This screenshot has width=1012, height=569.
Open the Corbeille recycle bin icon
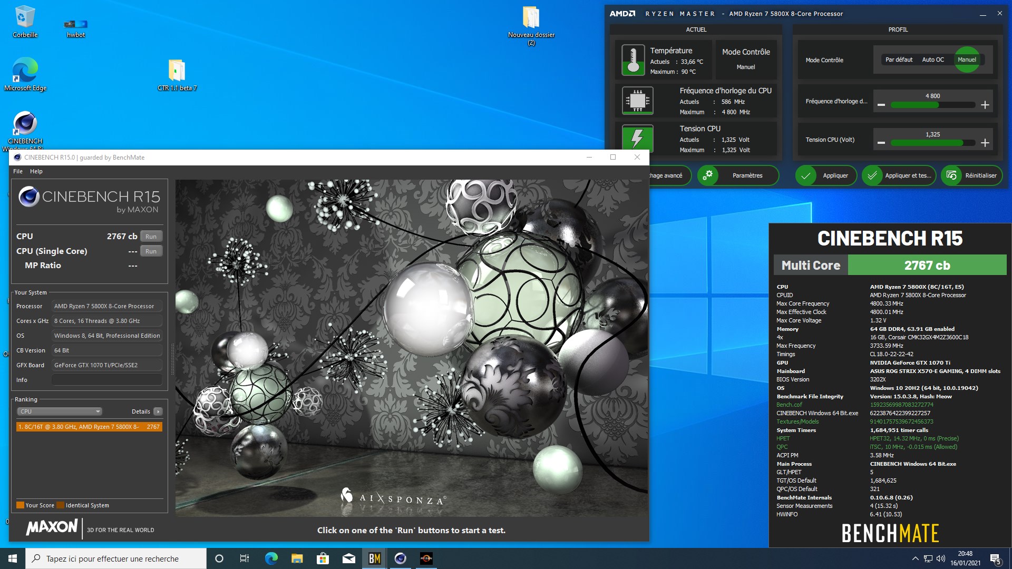pyautogui.click(x=25, y=21)
